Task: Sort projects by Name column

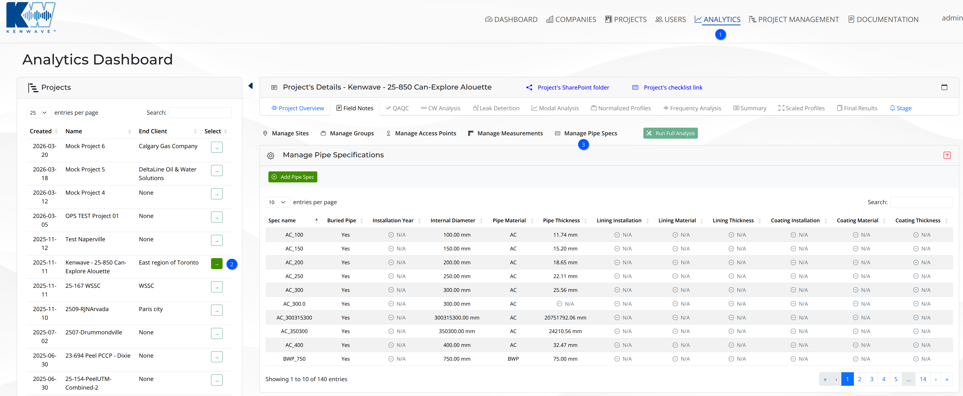Action: (98, 131)
